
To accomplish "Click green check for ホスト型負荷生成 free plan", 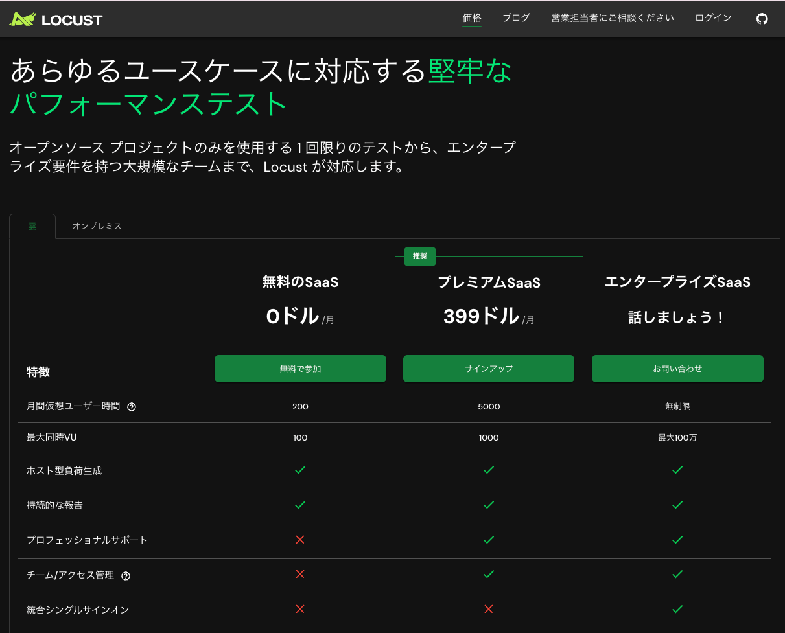I will [x=300, y=470].
